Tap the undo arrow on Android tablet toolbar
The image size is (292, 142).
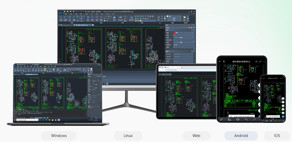[246, 119]
